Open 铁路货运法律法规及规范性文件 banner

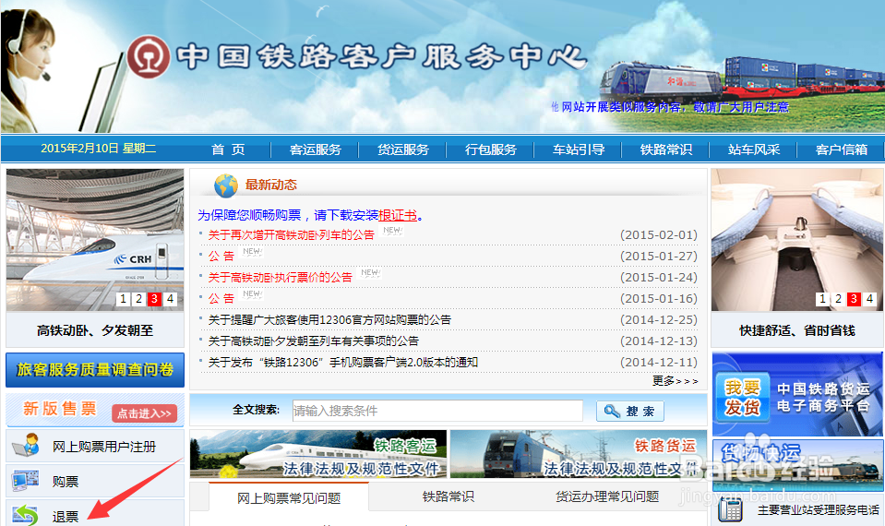579,454
